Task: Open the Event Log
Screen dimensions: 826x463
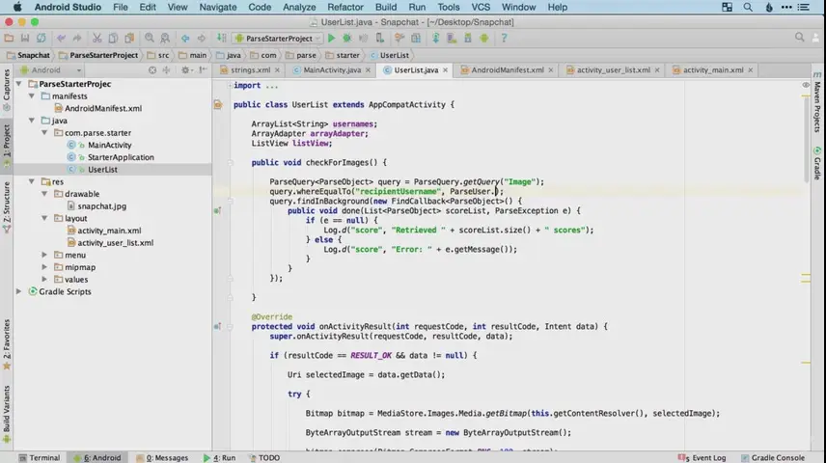Action: 702,458
